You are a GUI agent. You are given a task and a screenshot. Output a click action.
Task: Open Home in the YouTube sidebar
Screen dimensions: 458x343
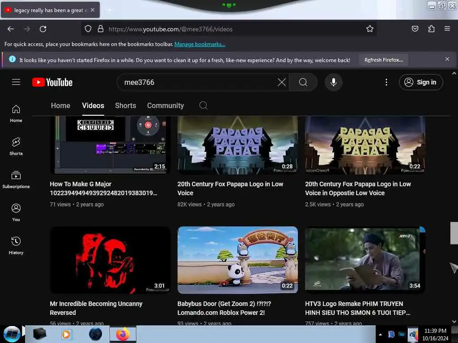click(16, 114)
